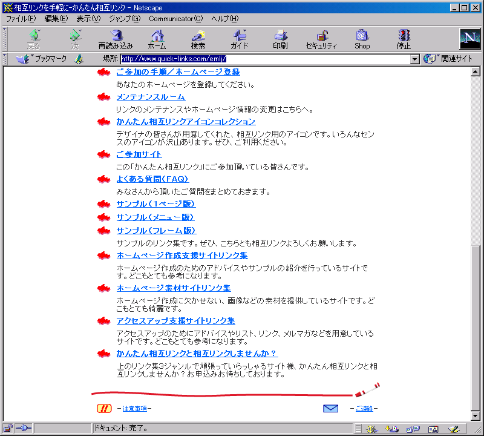484x436 pixels.
Task: Open the ご参加サイト link
Action: pos(139,154)
